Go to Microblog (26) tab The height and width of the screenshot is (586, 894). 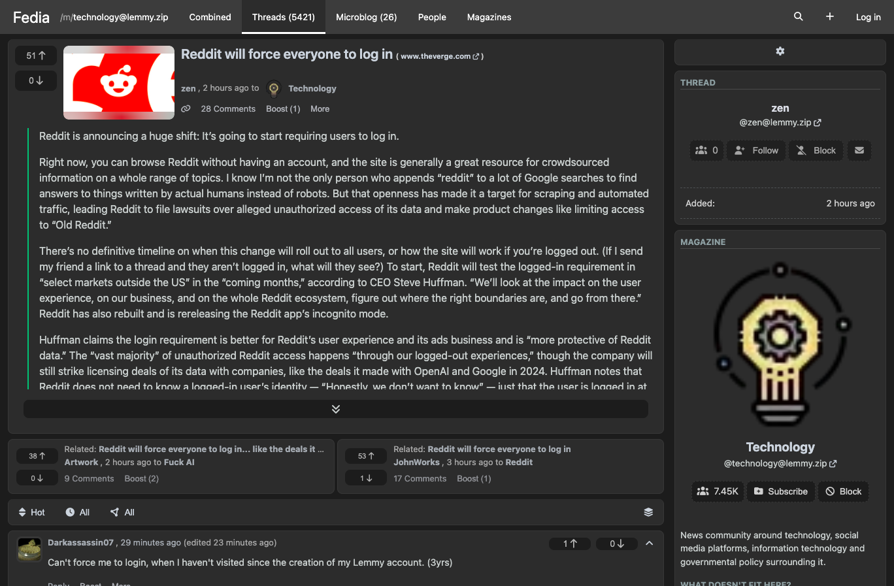click(367, 17)
